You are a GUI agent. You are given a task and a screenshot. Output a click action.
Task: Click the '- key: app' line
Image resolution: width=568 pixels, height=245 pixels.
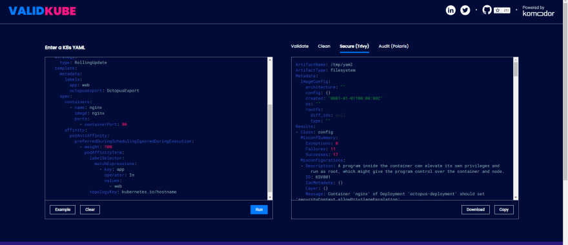click(112, 169)
